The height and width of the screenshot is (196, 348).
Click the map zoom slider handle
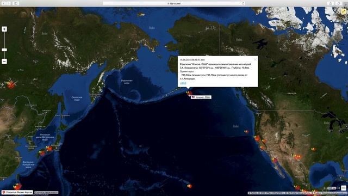(4, 50)
